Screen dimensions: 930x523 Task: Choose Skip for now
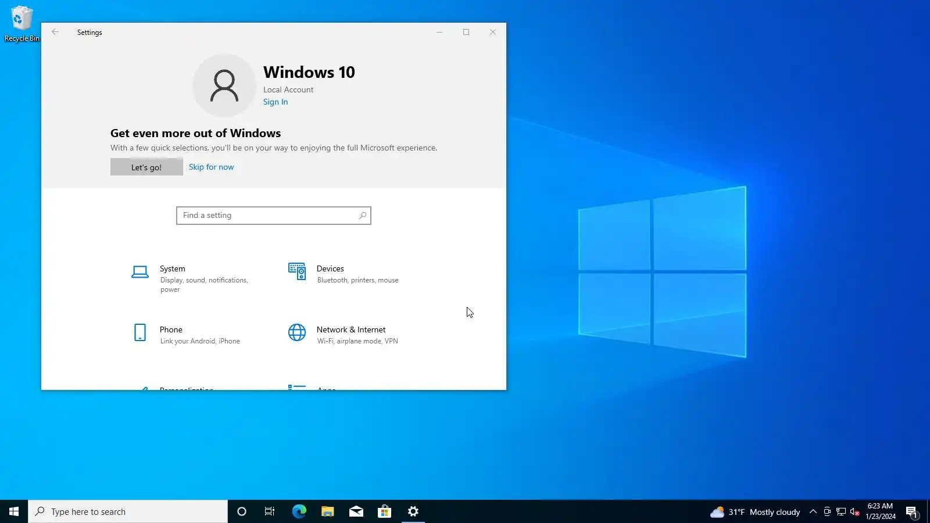coord(212,167)
